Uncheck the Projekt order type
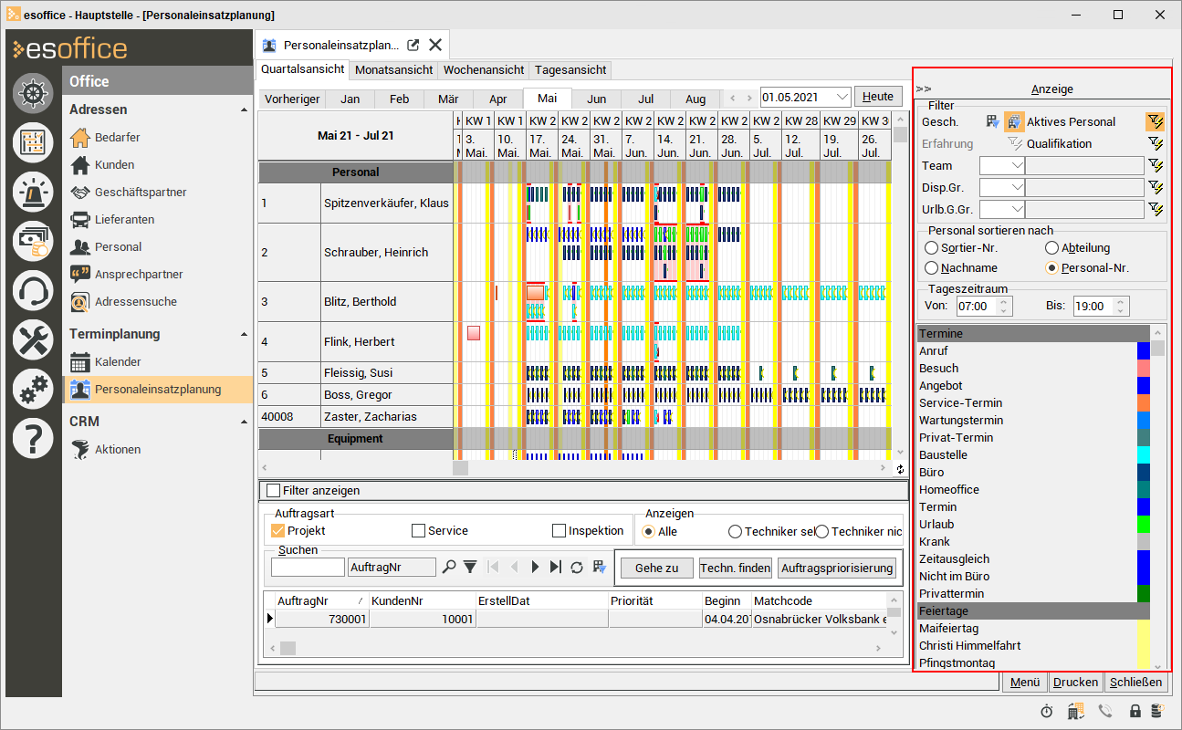Viewport: 1182px width, 730px height. tap(278, 530)
